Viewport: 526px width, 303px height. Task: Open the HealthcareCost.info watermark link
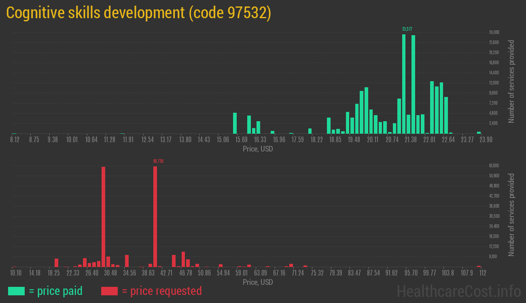458,291
